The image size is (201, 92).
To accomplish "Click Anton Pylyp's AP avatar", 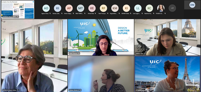I will point(69,8).
